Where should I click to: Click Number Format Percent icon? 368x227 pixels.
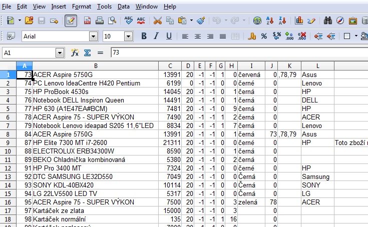[x=264, y=36]
